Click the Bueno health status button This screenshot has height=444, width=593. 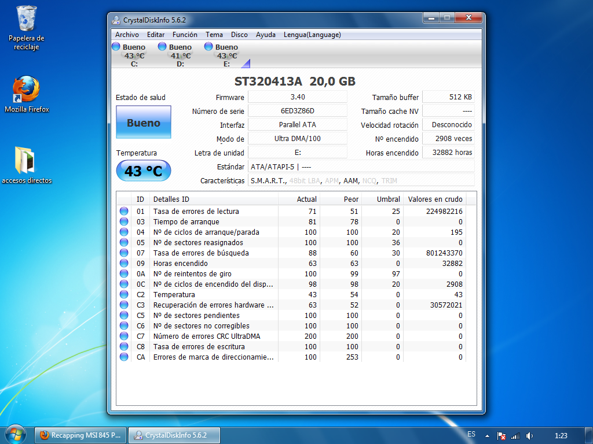click(x=144, y=123)
